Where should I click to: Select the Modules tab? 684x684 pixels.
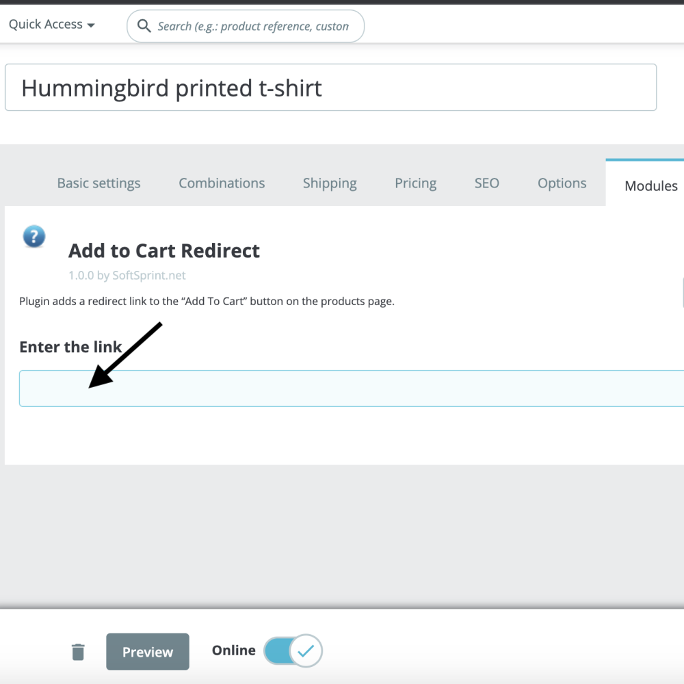pos(650,185)
